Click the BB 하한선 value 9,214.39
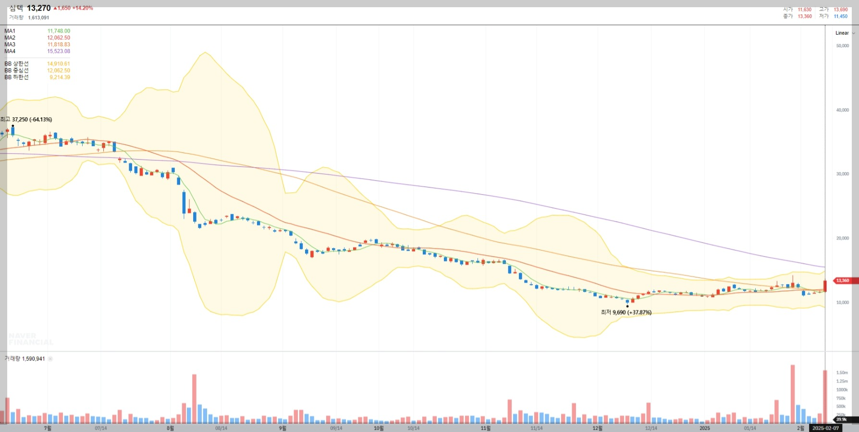The height and width of the screenshot is (432, 859). (60, 77)
